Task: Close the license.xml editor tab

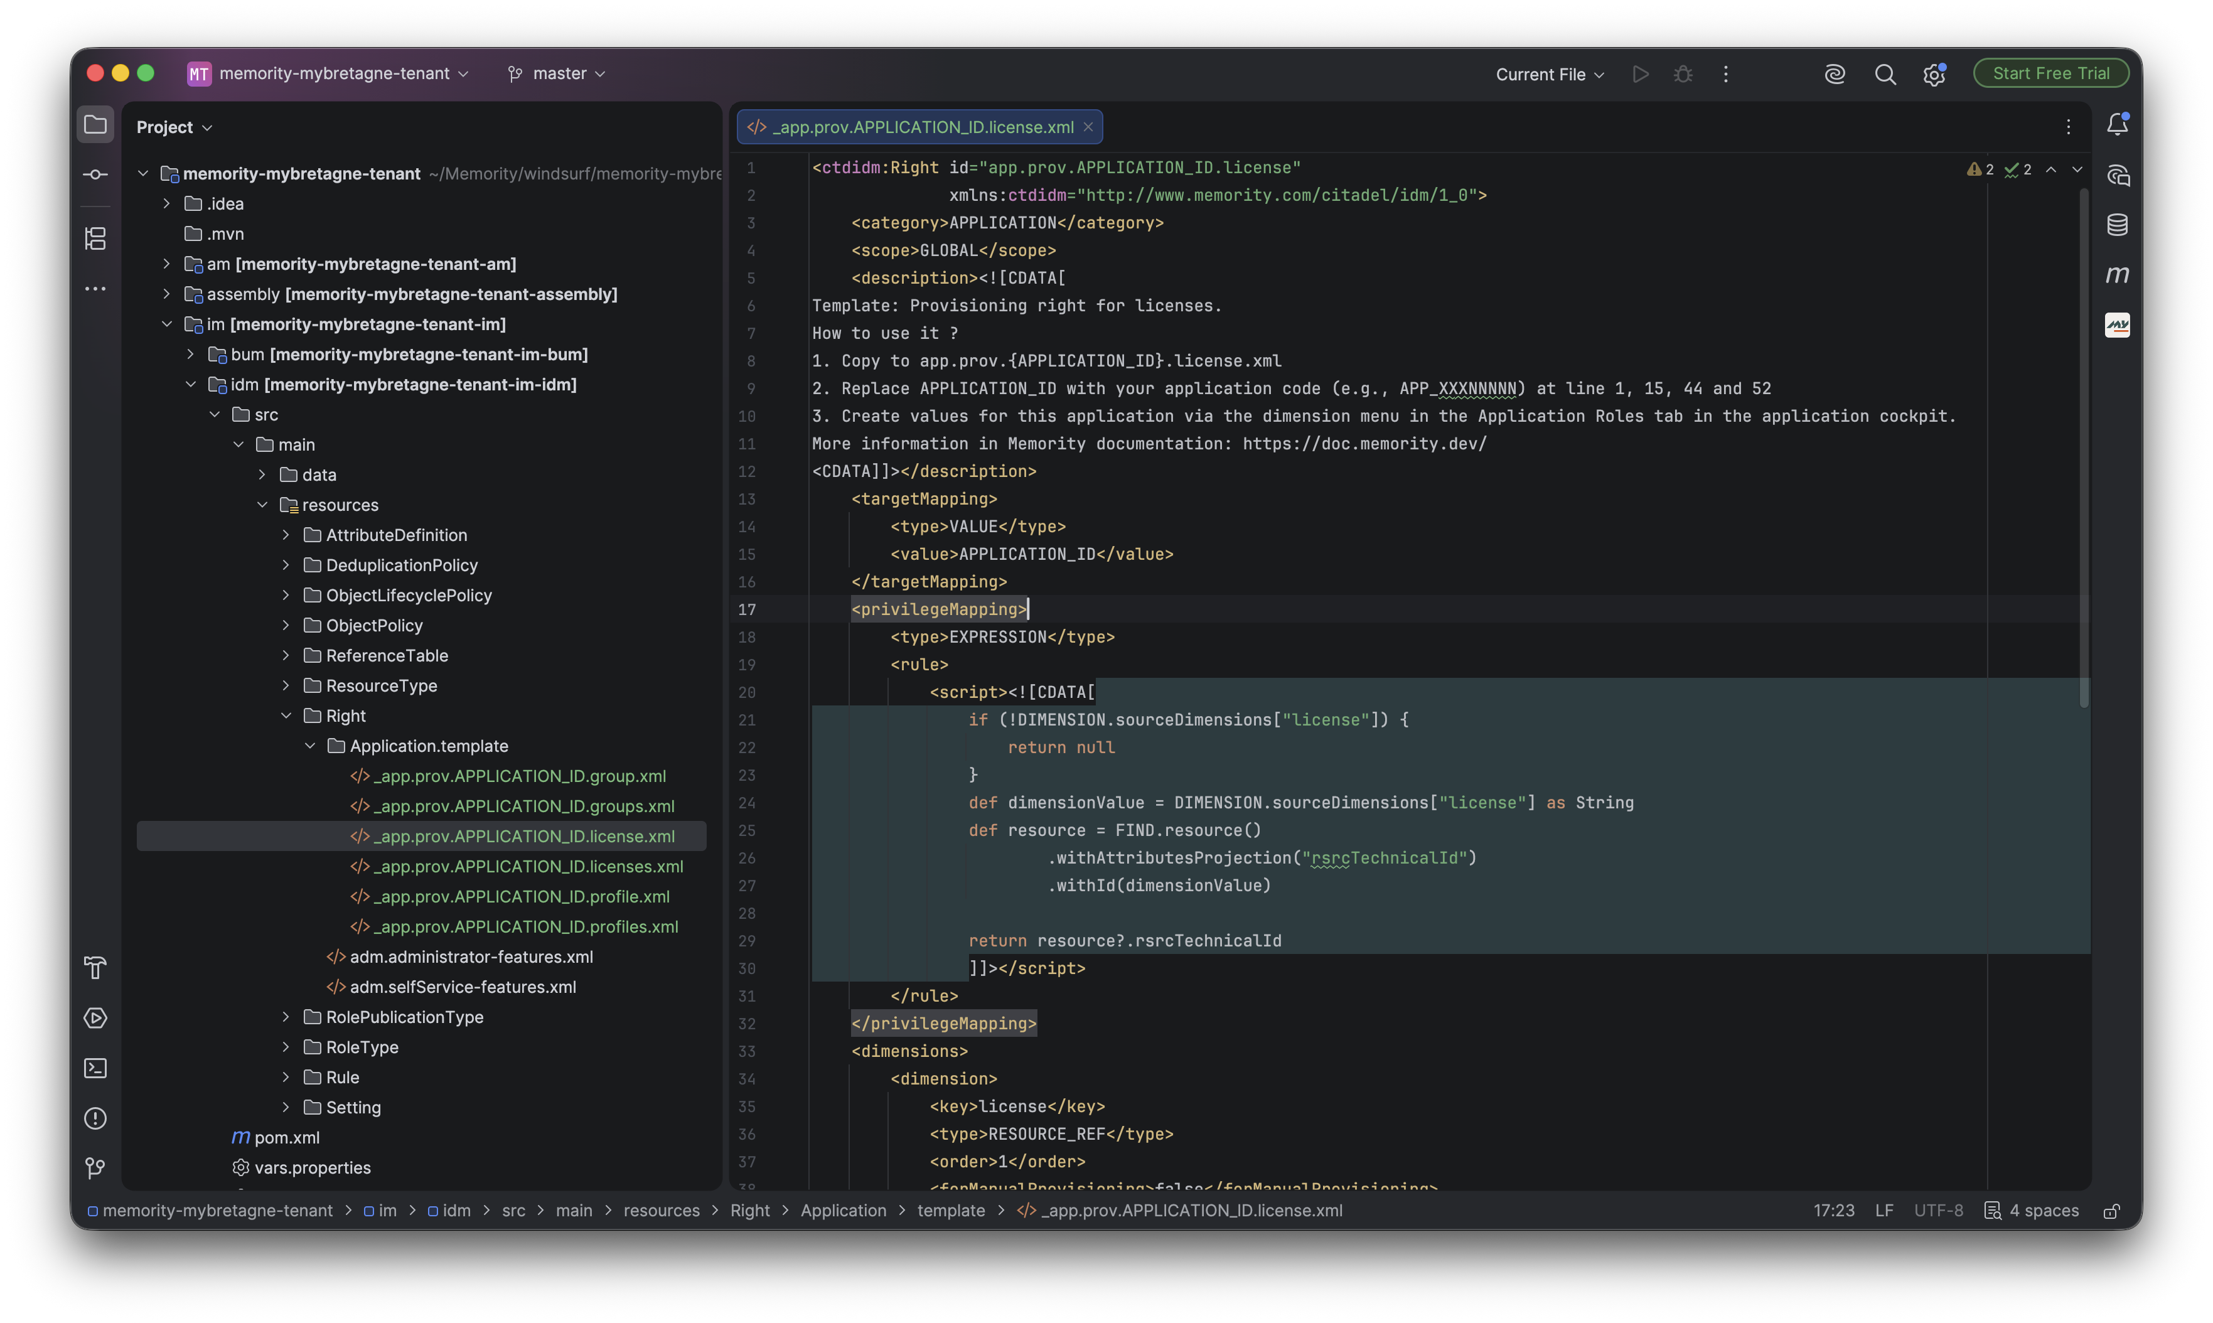Action: (1088, 127)
